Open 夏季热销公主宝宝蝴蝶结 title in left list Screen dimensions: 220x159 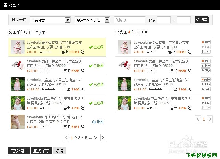tap(55, 101)
